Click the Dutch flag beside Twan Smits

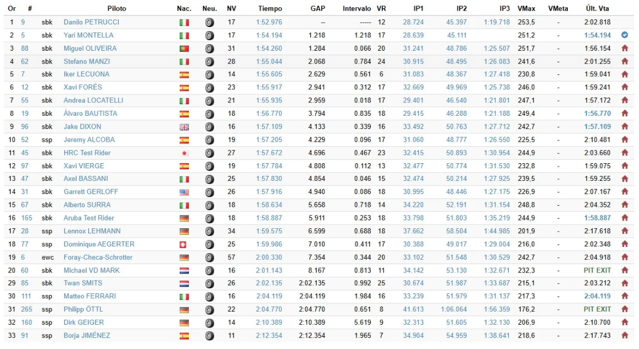point(184,283)
